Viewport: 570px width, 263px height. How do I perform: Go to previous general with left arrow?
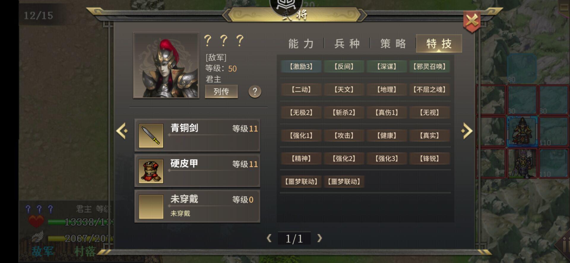pos(122,131)
